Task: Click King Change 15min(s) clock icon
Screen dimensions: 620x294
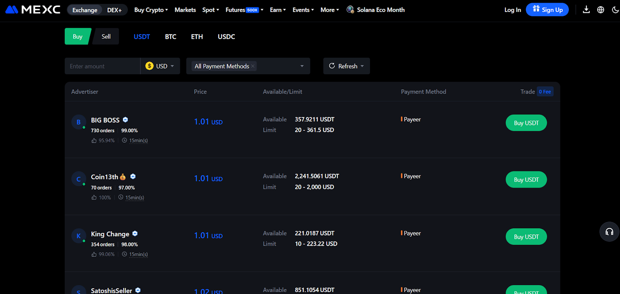Action: 124,254
